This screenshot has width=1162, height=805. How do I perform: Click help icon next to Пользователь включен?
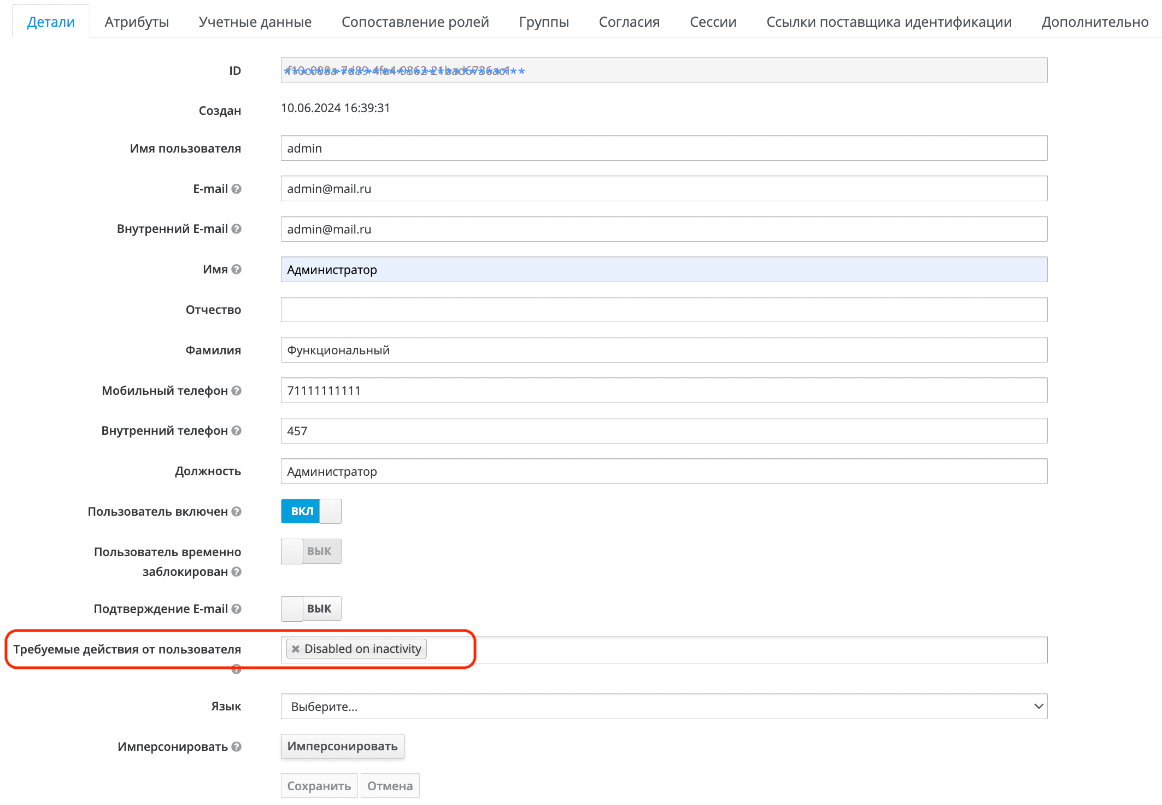pos(236,511)
